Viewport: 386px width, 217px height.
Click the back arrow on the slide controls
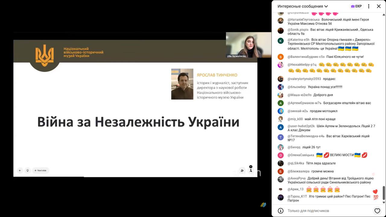coord(20,171)
